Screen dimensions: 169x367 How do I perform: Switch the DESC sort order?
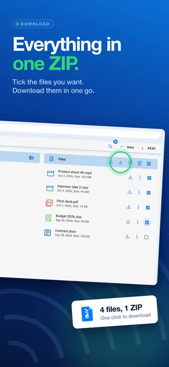152,148
